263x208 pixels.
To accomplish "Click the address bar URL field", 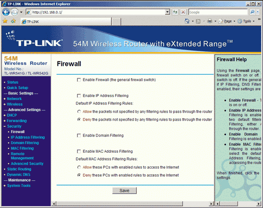I will click(x=98, y=12).
